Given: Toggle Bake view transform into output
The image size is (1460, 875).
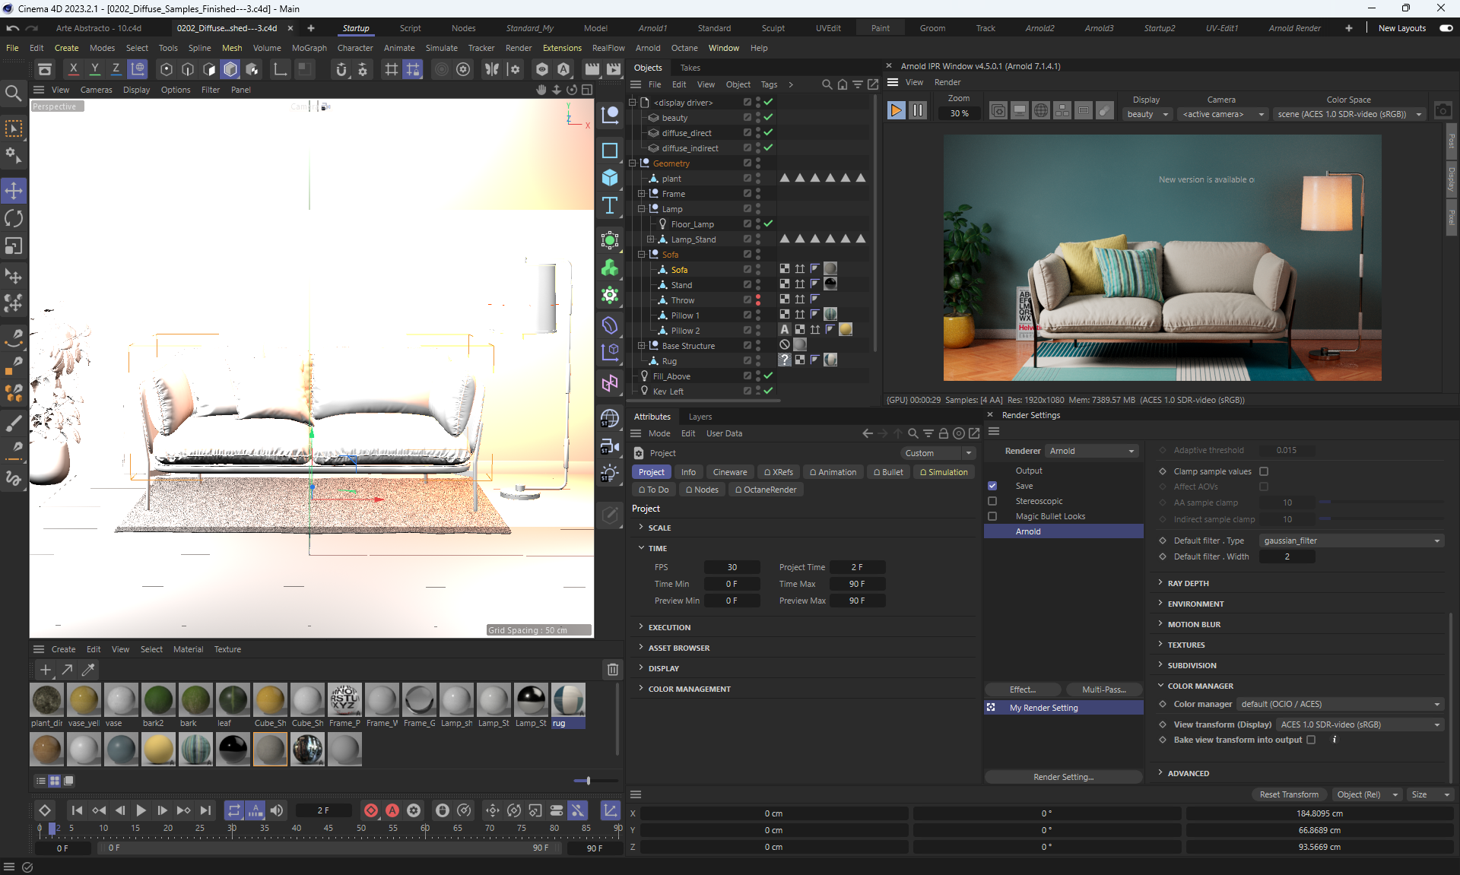Looking at the screenshot, I should pos(1311,740).
